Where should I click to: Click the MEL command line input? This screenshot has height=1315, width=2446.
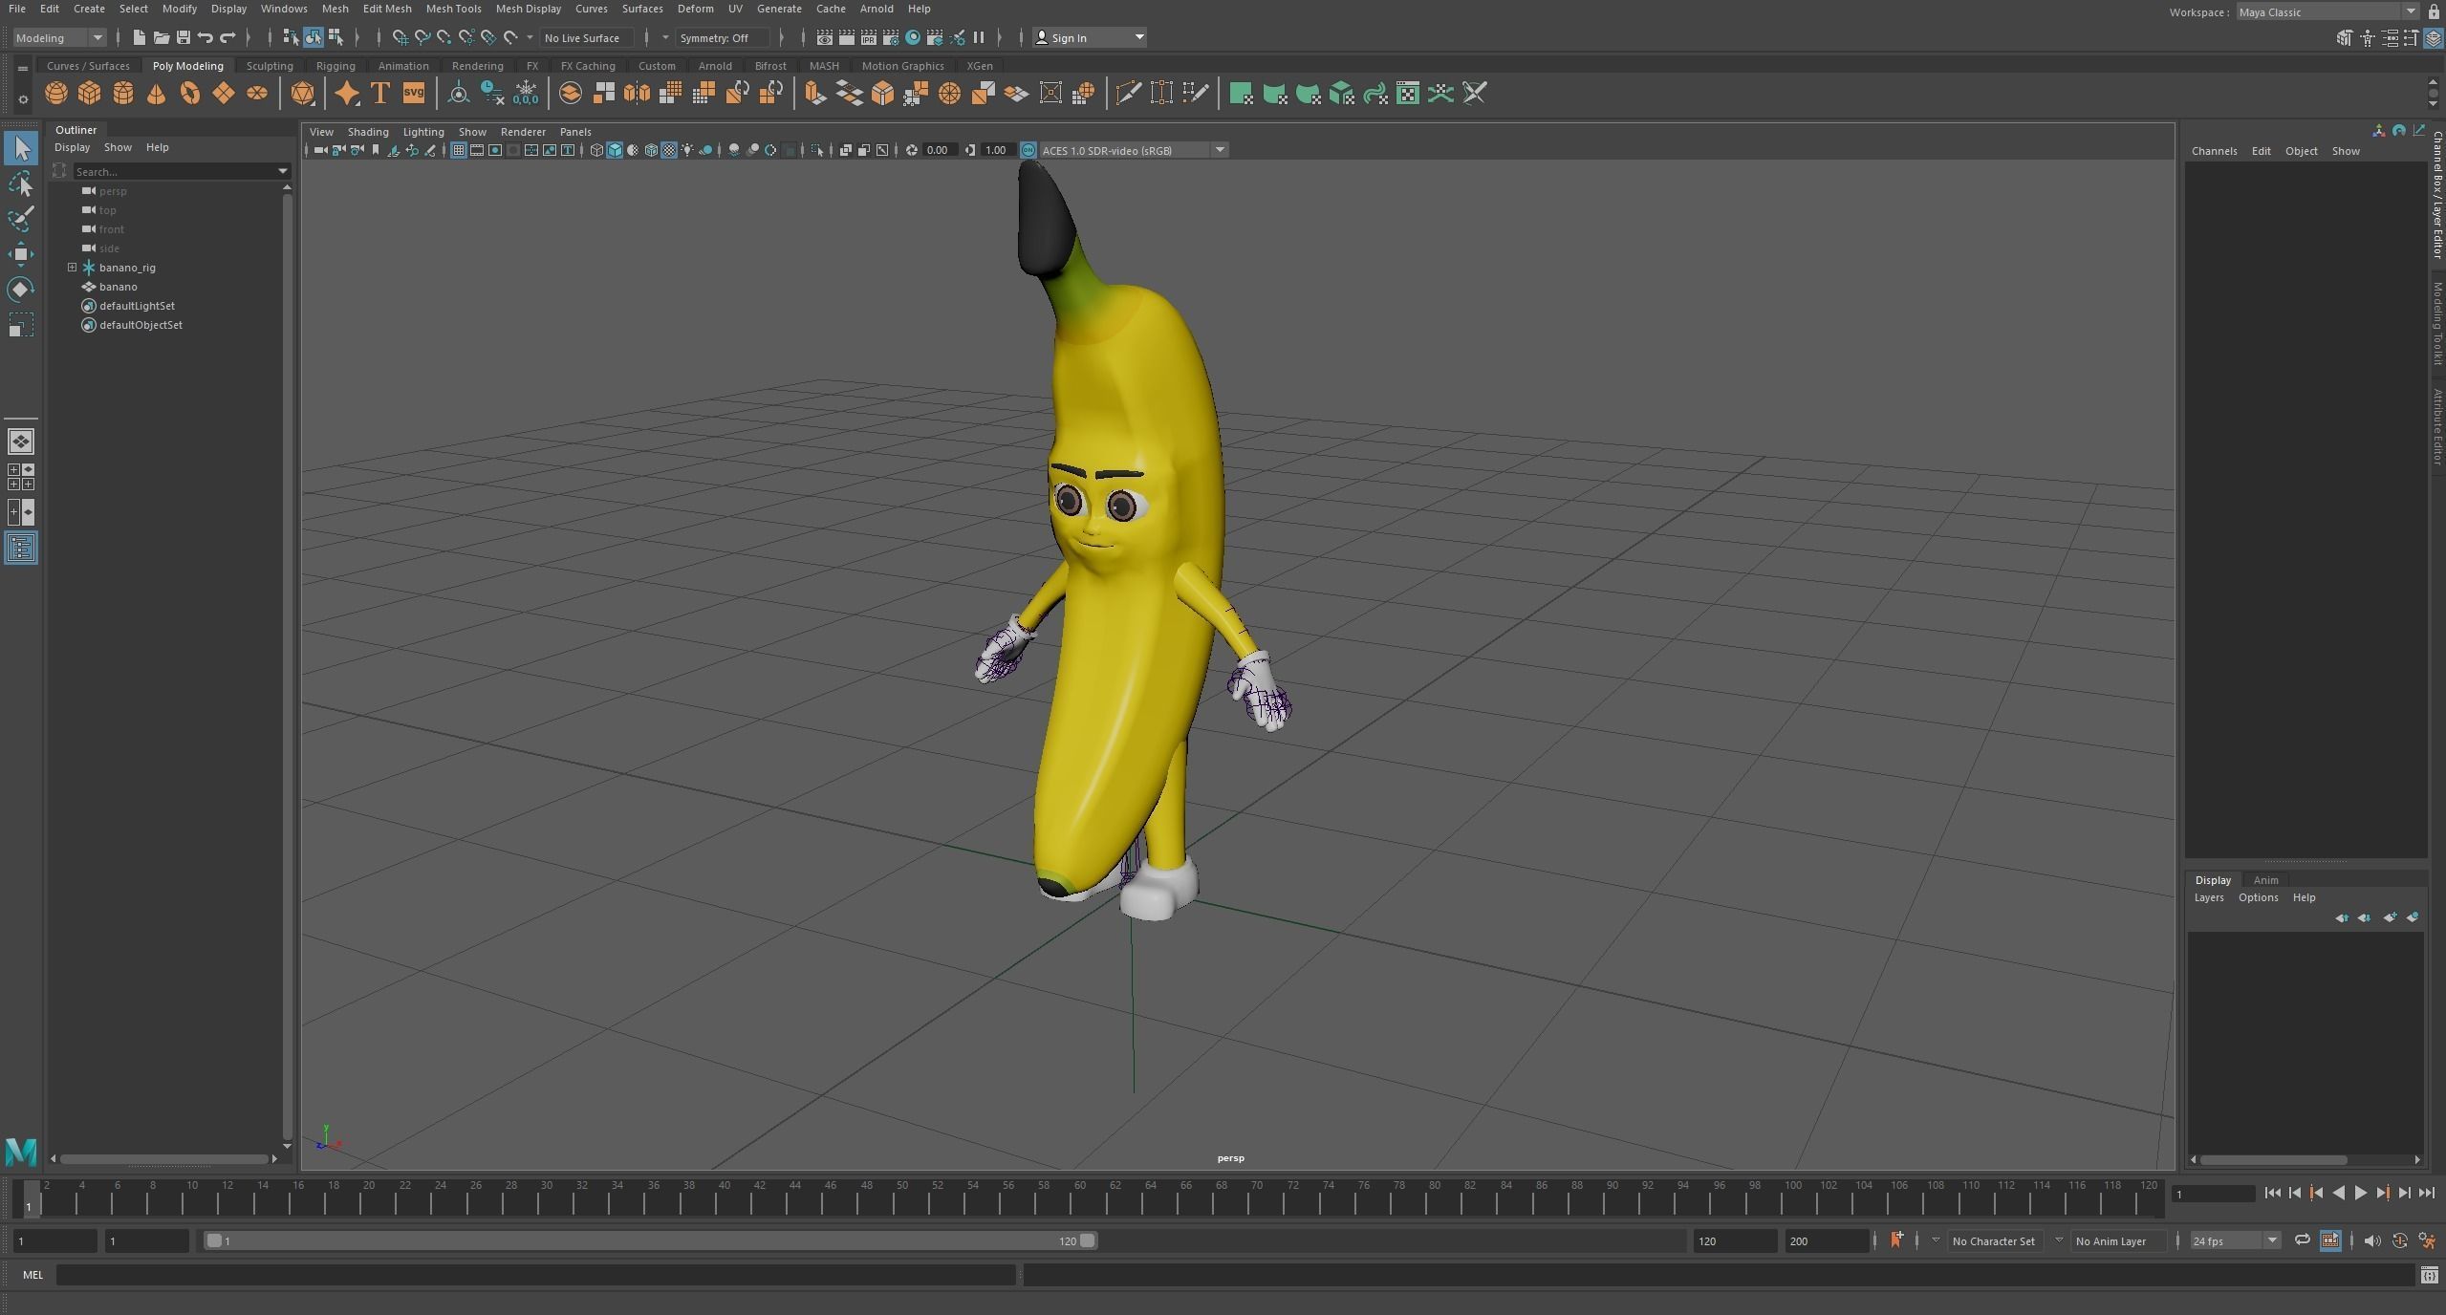point(535,1275)
